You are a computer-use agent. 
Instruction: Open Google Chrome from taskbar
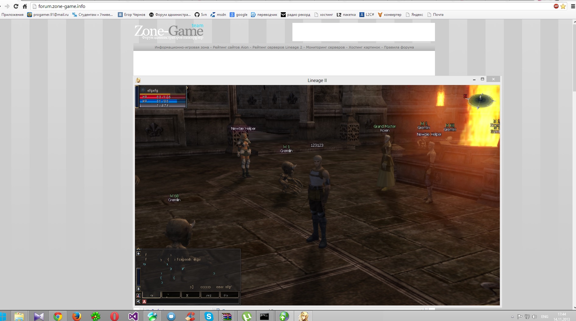point(58,316)
